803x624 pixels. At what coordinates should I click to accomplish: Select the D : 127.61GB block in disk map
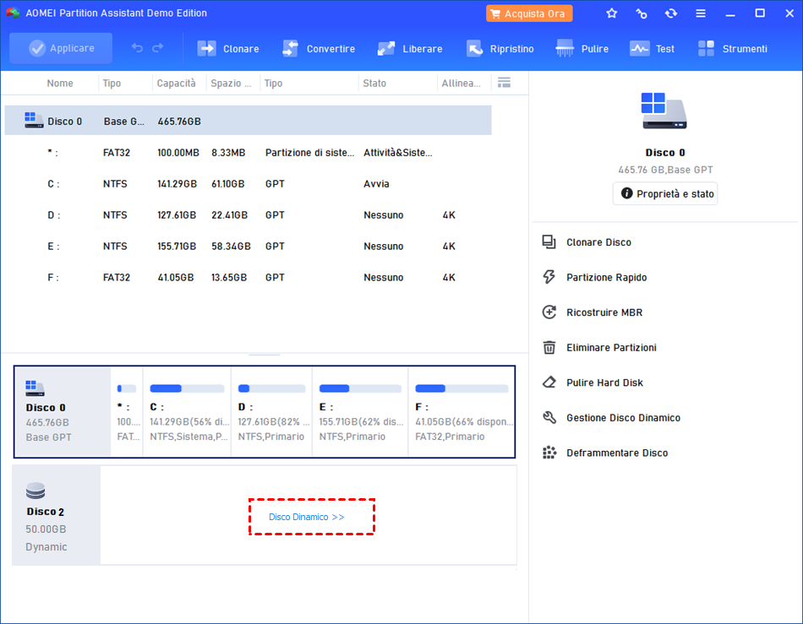click(272, 412)
